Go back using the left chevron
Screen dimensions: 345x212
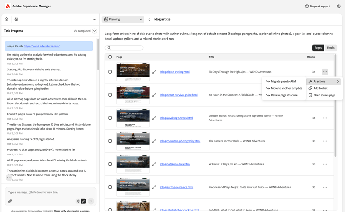click(x=149, y=19)
